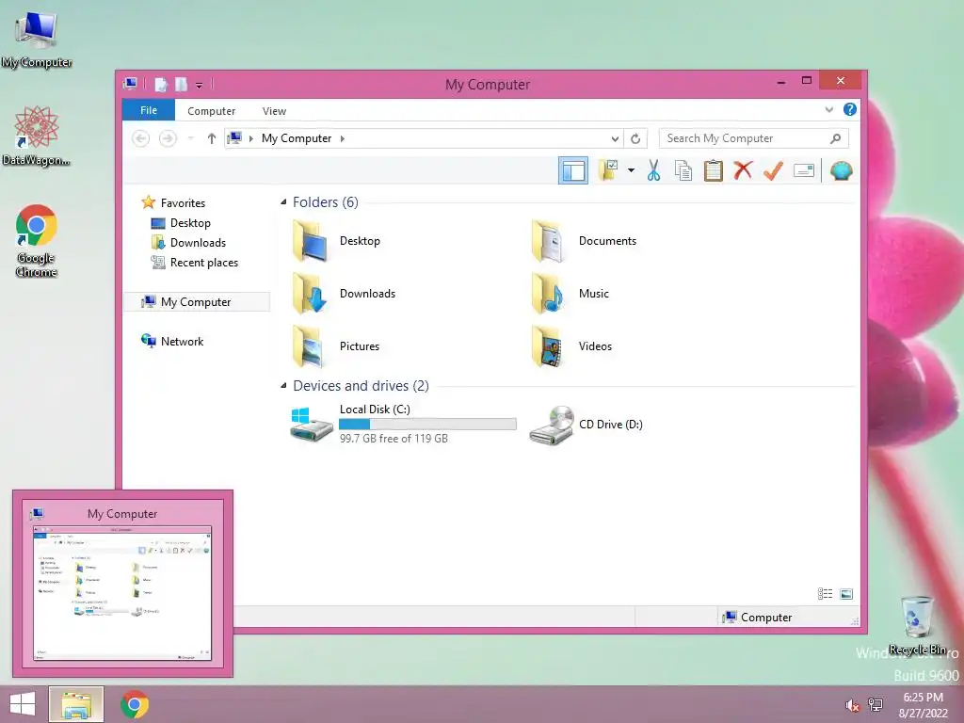Collapse the Devices and drives (2) group
Screen dimensions: 964x723
pyautogui.click(x=283, y=385)
